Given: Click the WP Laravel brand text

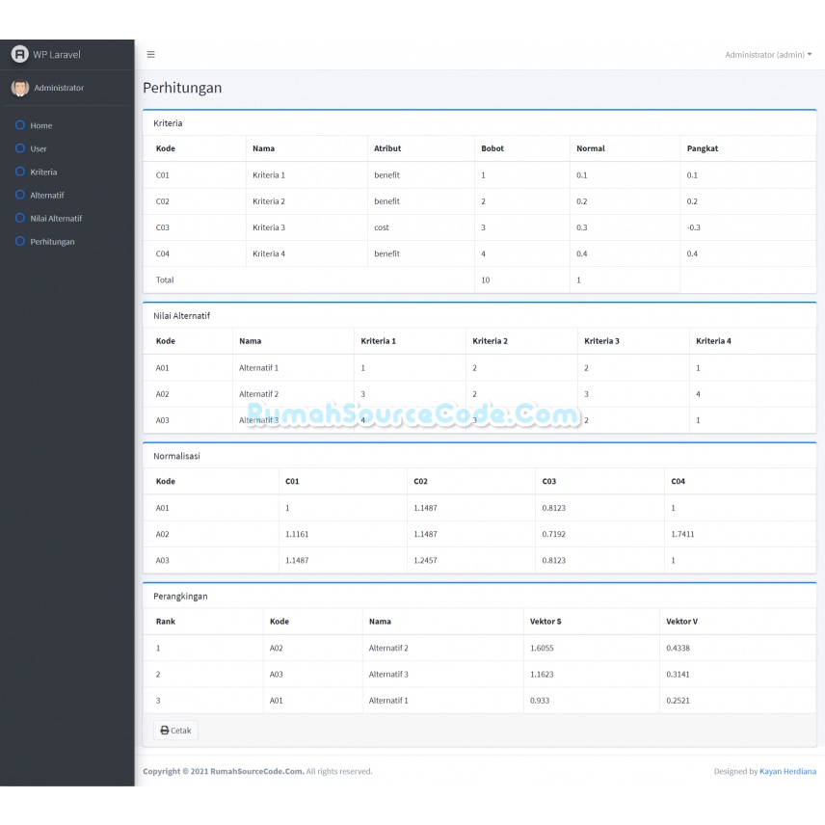Looking at the screenshot, I should pyautogui.click(x=56, y=54).
